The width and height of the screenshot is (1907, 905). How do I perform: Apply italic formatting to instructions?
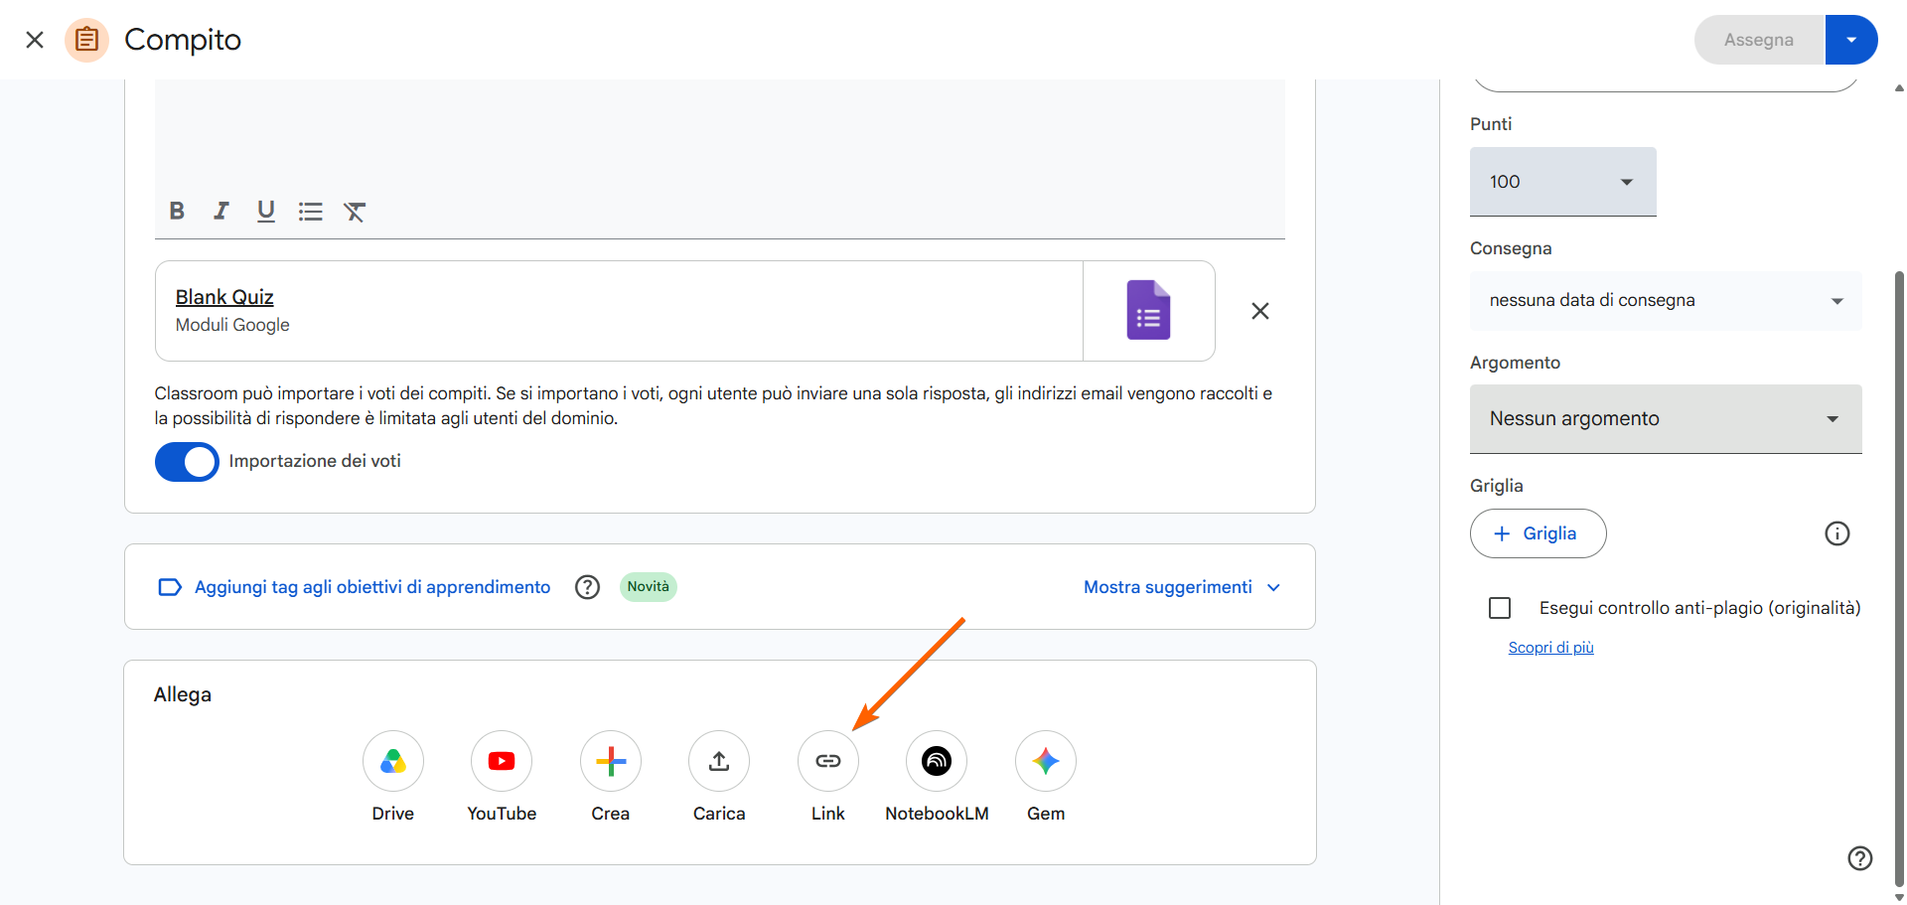pyautogui.click(x=220, y=211)
